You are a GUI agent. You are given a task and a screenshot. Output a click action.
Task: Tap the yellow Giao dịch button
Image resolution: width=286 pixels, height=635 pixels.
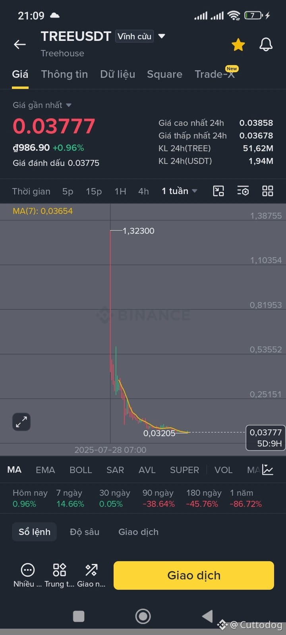click(194, 575)
